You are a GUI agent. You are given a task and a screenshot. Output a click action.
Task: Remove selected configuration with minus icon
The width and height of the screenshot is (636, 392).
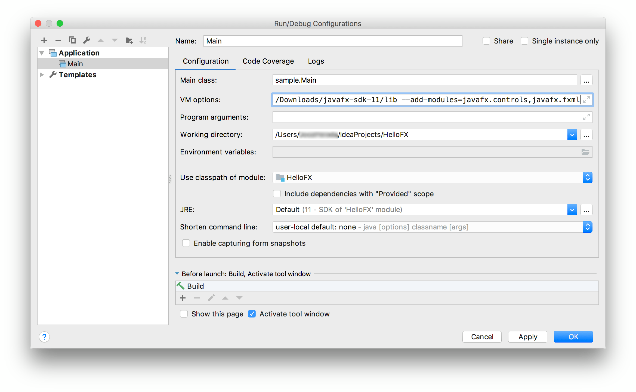tap(58, 41)
